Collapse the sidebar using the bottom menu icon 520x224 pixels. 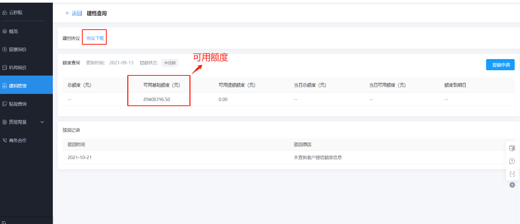pos(3,222)
